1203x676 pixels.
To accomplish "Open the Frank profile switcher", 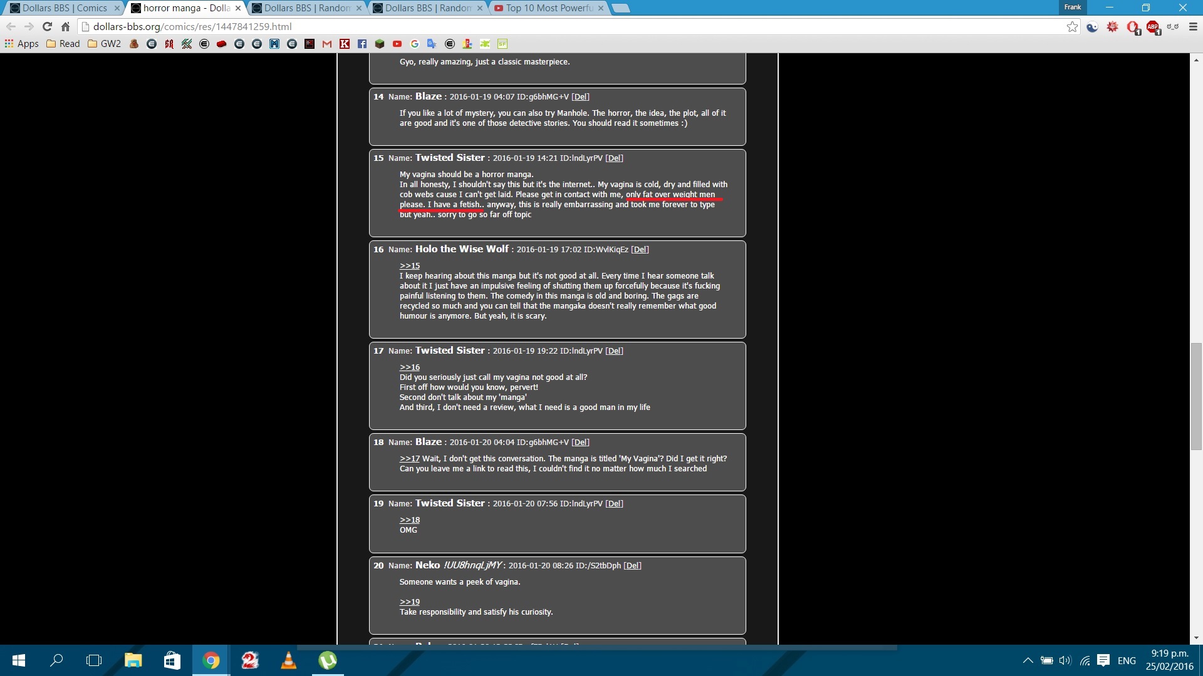I will tap(1072, 7).
